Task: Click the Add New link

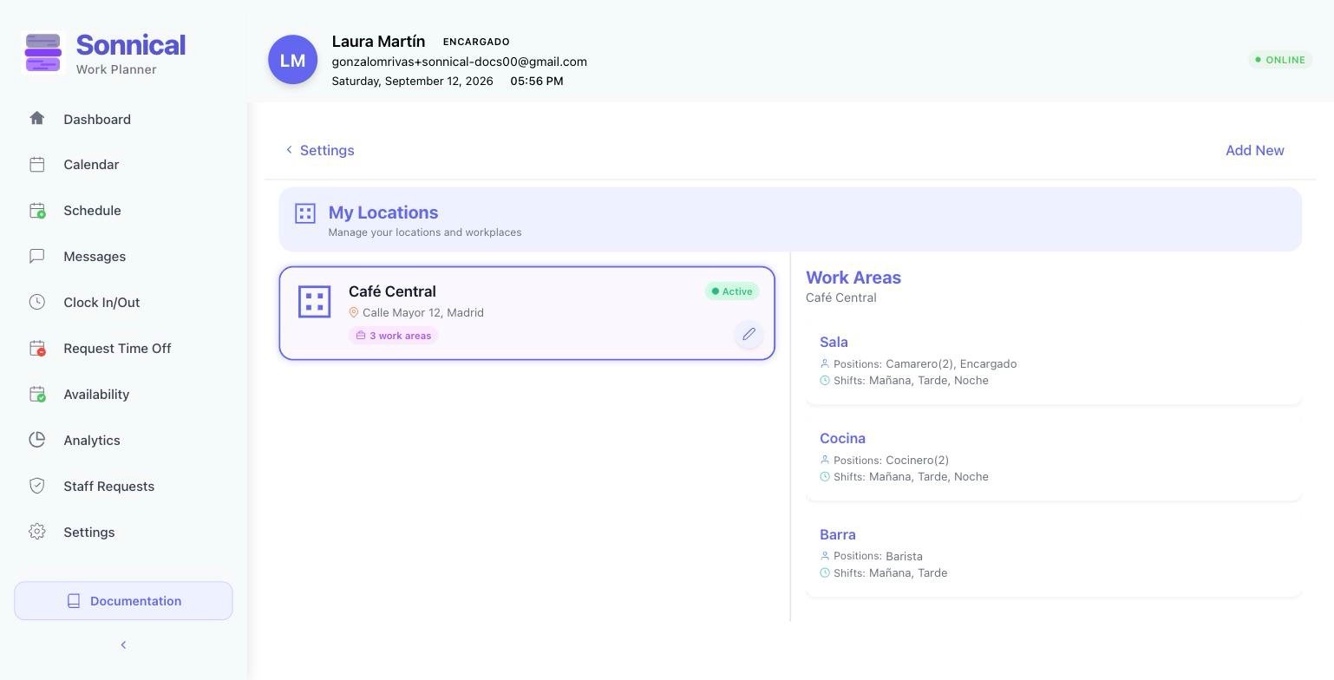Action: [x=1254, y=150]
